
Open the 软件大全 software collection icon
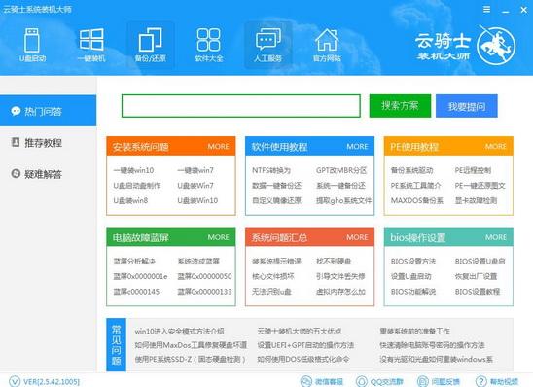click(209, 40)
